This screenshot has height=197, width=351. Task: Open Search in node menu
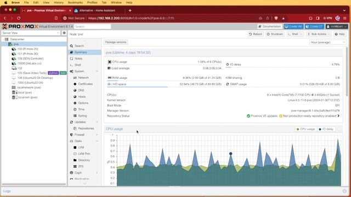(79, 46)
